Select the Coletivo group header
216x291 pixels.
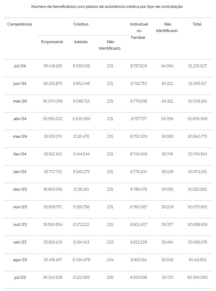pyautogui.click(x=81, y=24)
